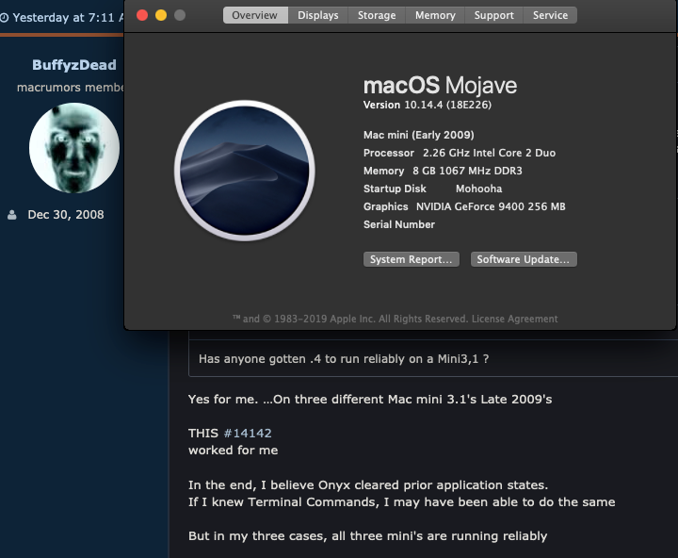Click the member icon beside join date
Image resolution: width=678 pixels, height=558 pixels.
pos(12,215)
